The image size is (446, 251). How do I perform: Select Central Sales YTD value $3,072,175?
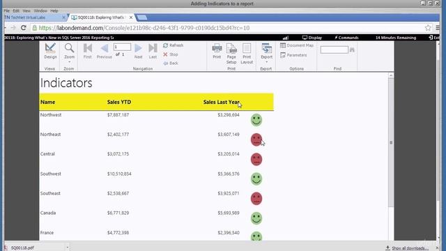click(x=118, y=154)
